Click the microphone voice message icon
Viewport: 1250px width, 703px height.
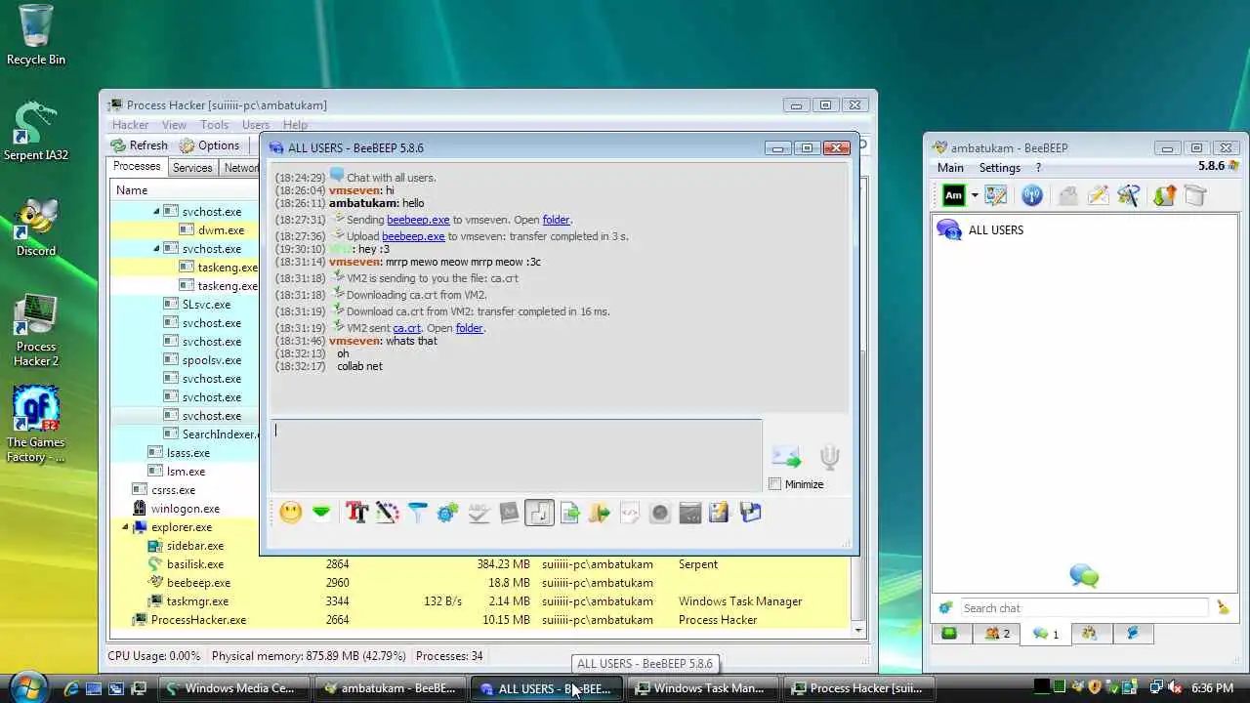click(830, 457)
